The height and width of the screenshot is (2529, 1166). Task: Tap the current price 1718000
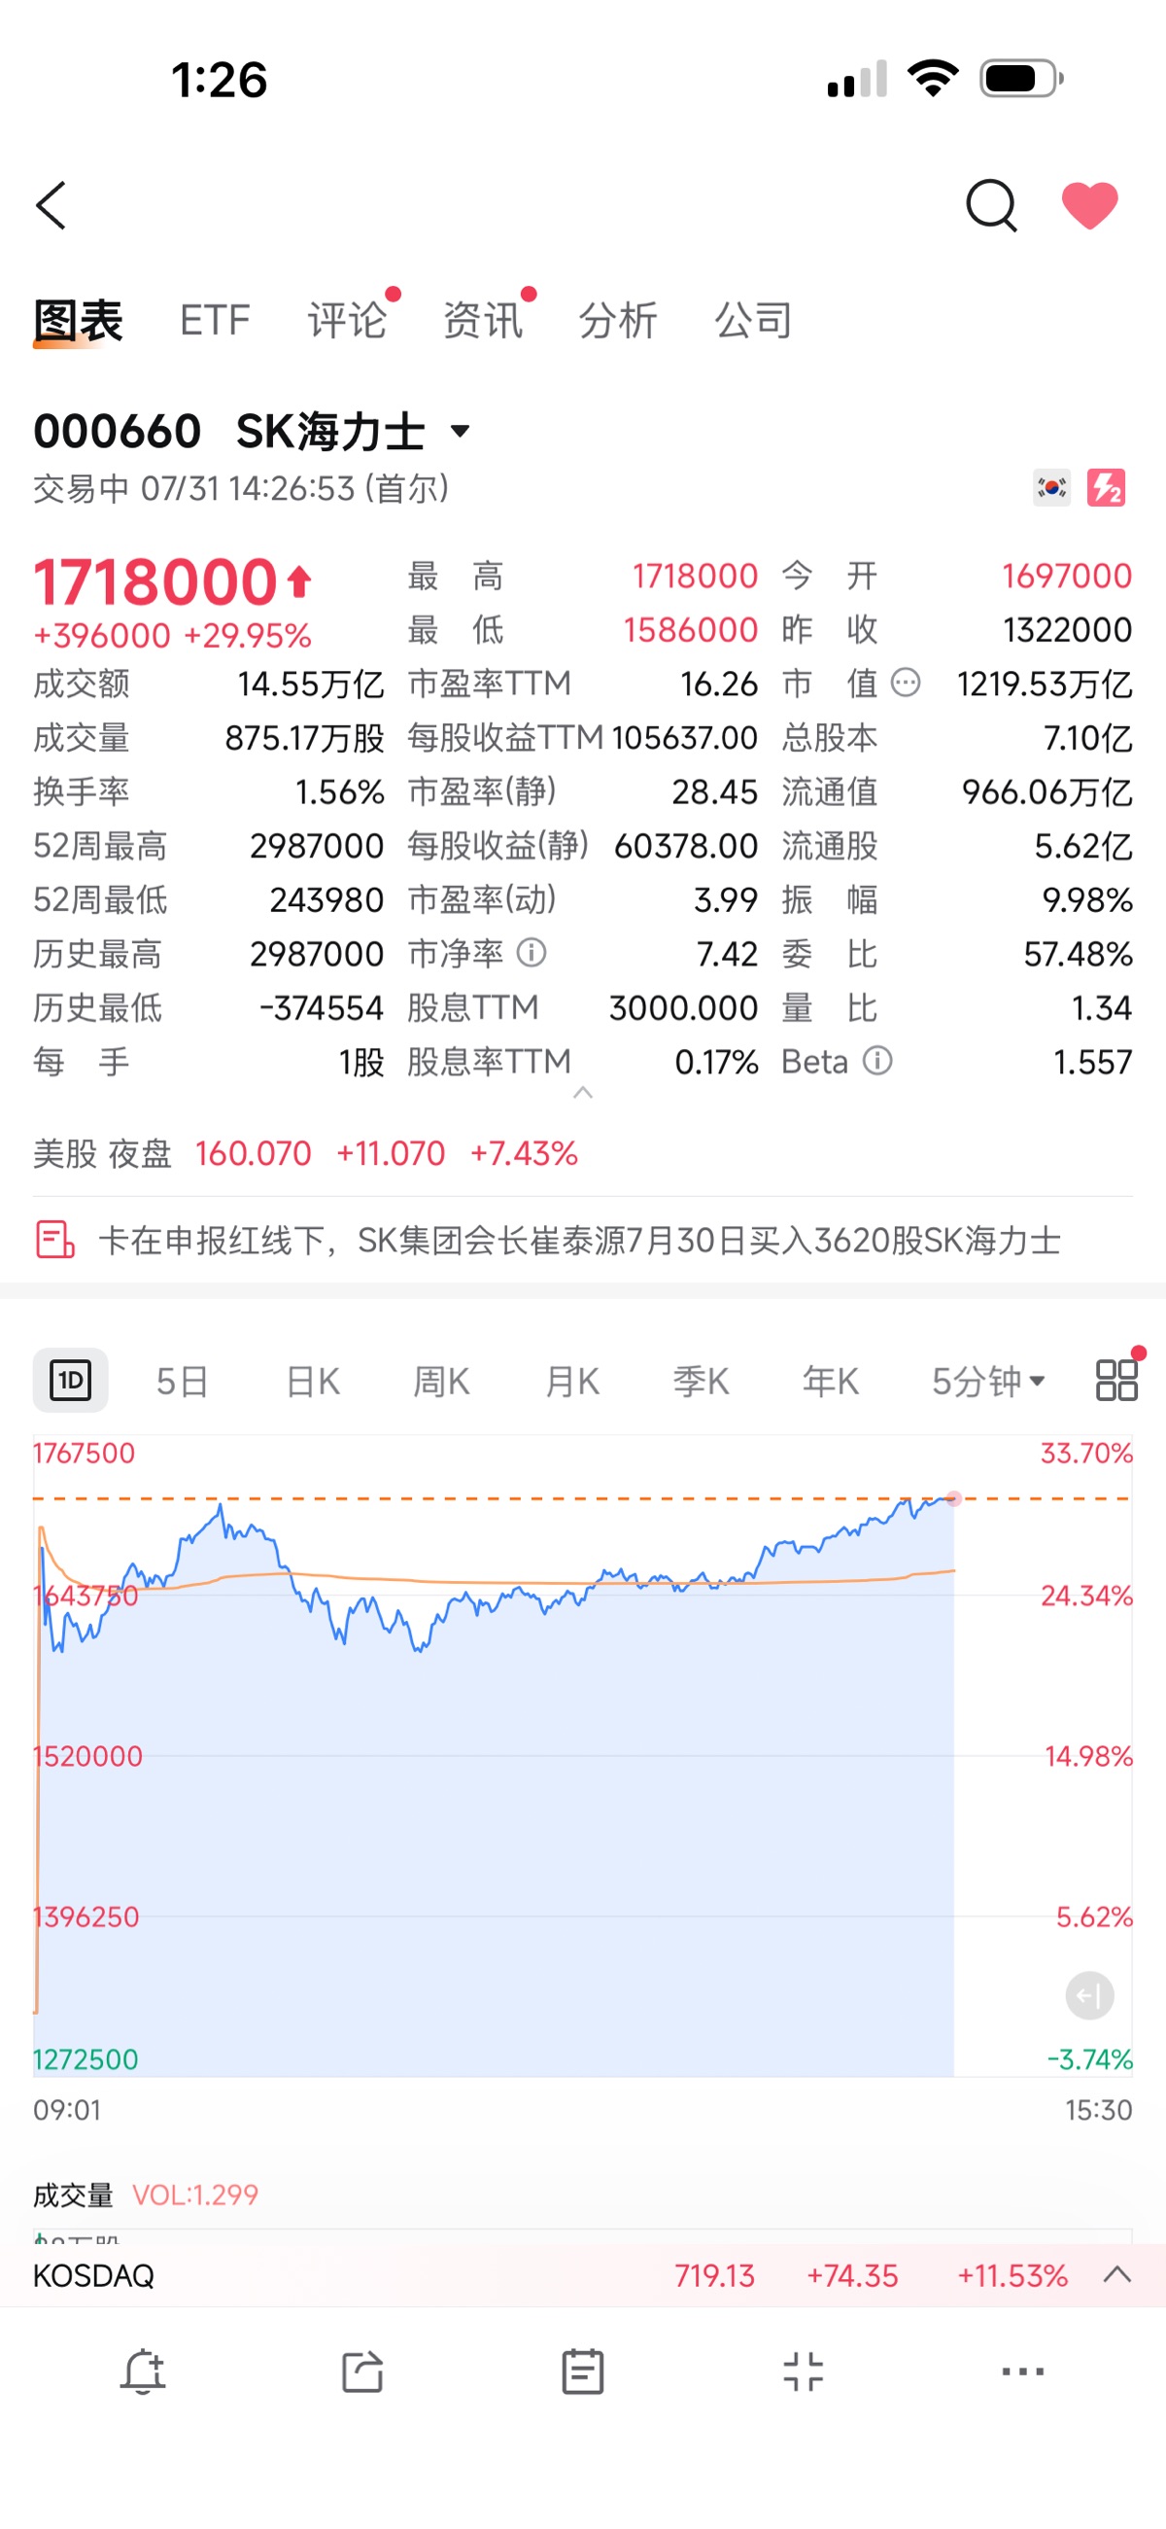pos(155,581)
